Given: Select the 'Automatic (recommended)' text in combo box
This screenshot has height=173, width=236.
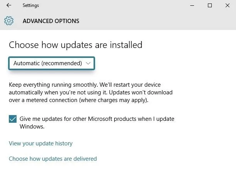Looking at the screenshot, I should pos(48,63).
